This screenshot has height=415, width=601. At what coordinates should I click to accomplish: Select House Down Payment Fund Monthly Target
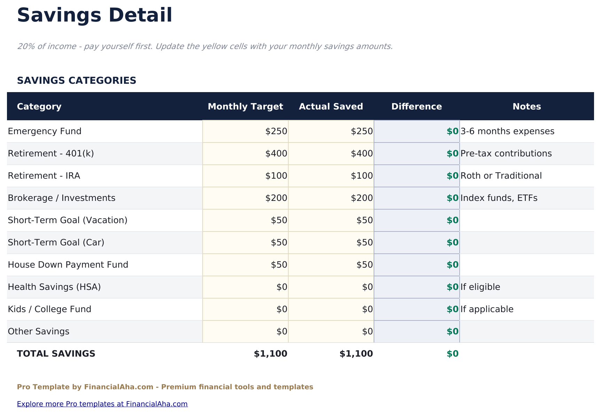[245, 265]
